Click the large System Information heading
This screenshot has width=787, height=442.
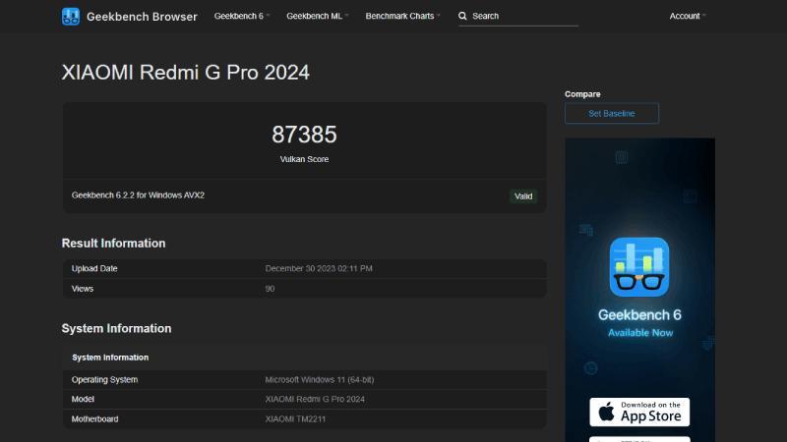116,328
